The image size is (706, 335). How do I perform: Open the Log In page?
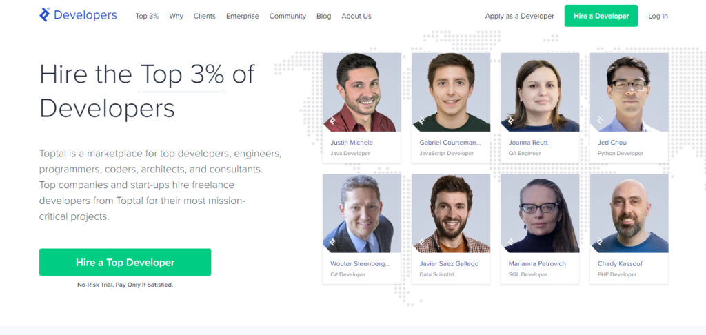point(658,17)
